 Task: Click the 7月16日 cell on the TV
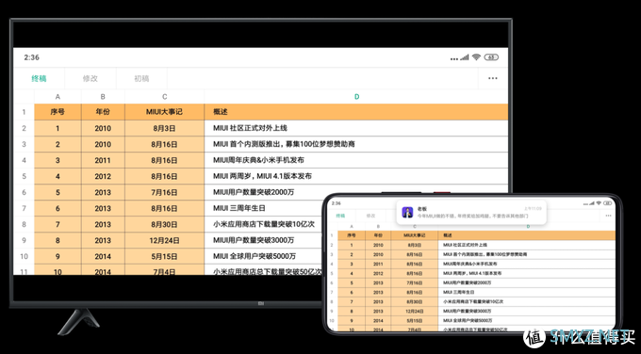point(164,192)
